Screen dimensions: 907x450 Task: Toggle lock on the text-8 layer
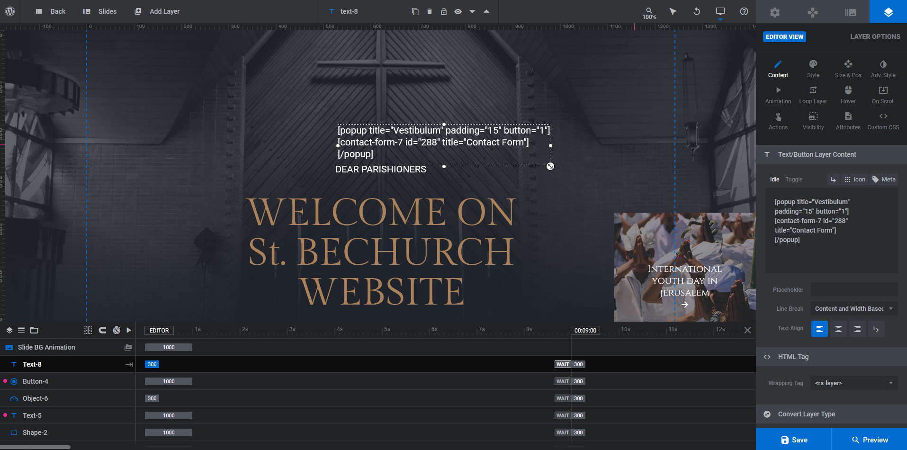[x=444, y=11]
